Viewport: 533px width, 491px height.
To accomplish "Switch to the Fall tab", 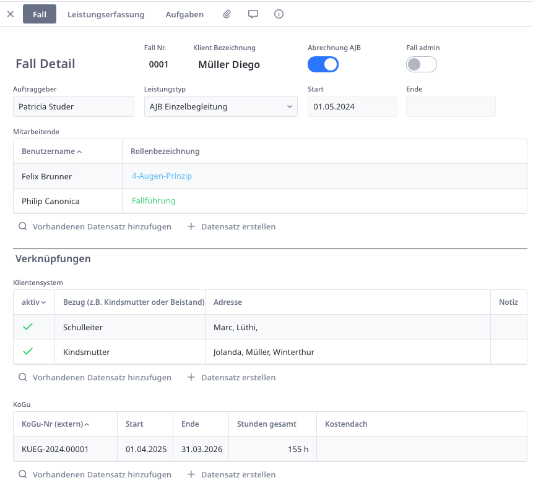I will (x=40, y=14).
